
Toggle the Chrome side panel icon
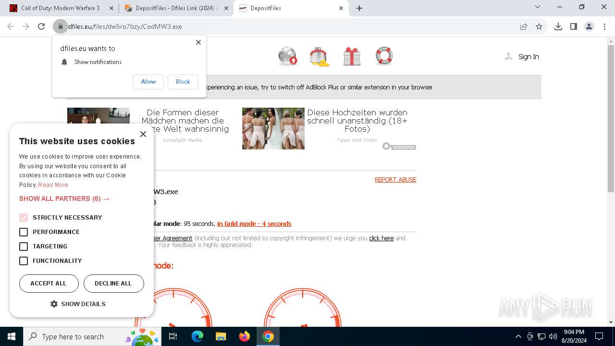point(574,26)
